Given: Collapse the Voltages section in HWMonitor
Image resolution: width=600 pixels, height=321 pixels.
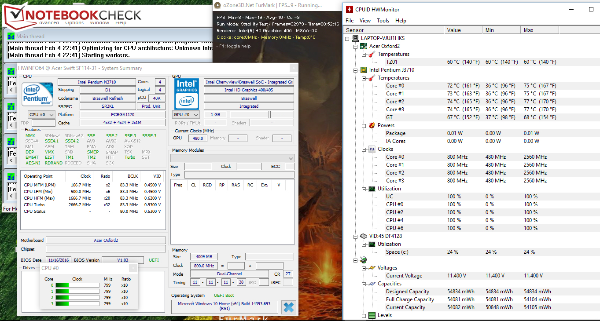Looking at the screenshot, I should click(364, 268).
